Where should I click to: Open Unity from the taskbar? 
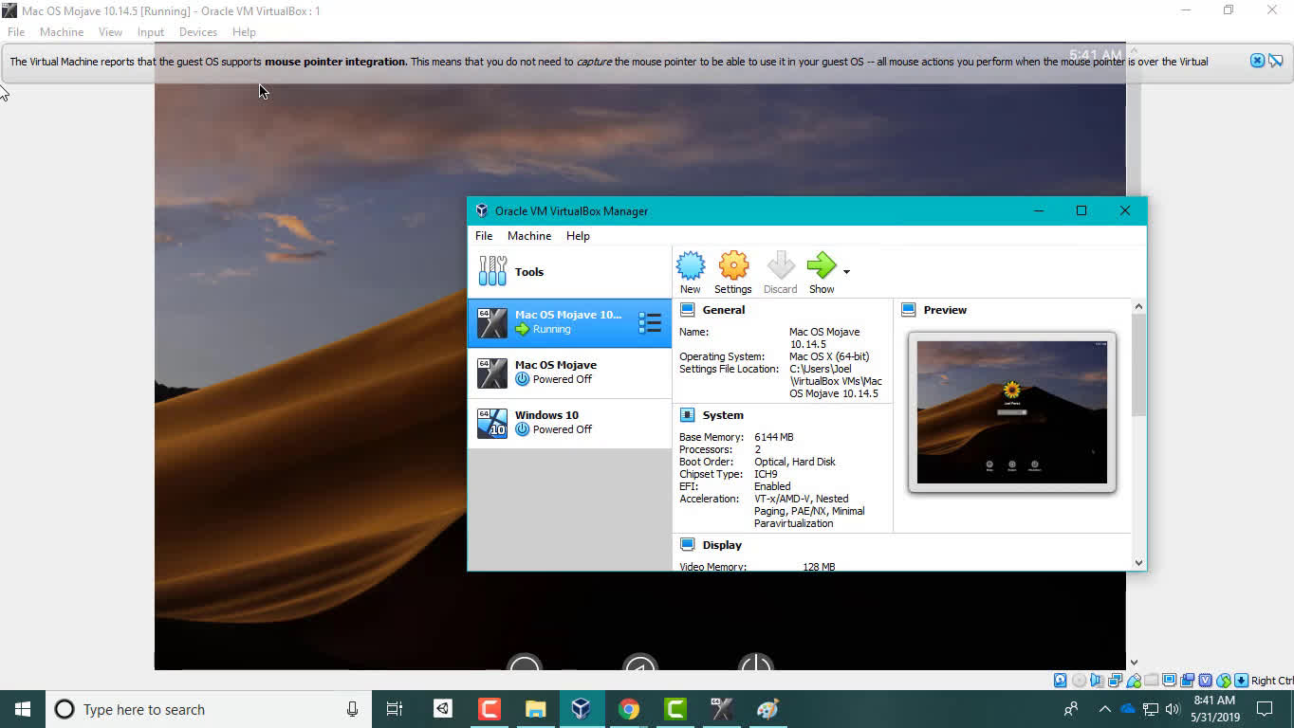[443, 709]
